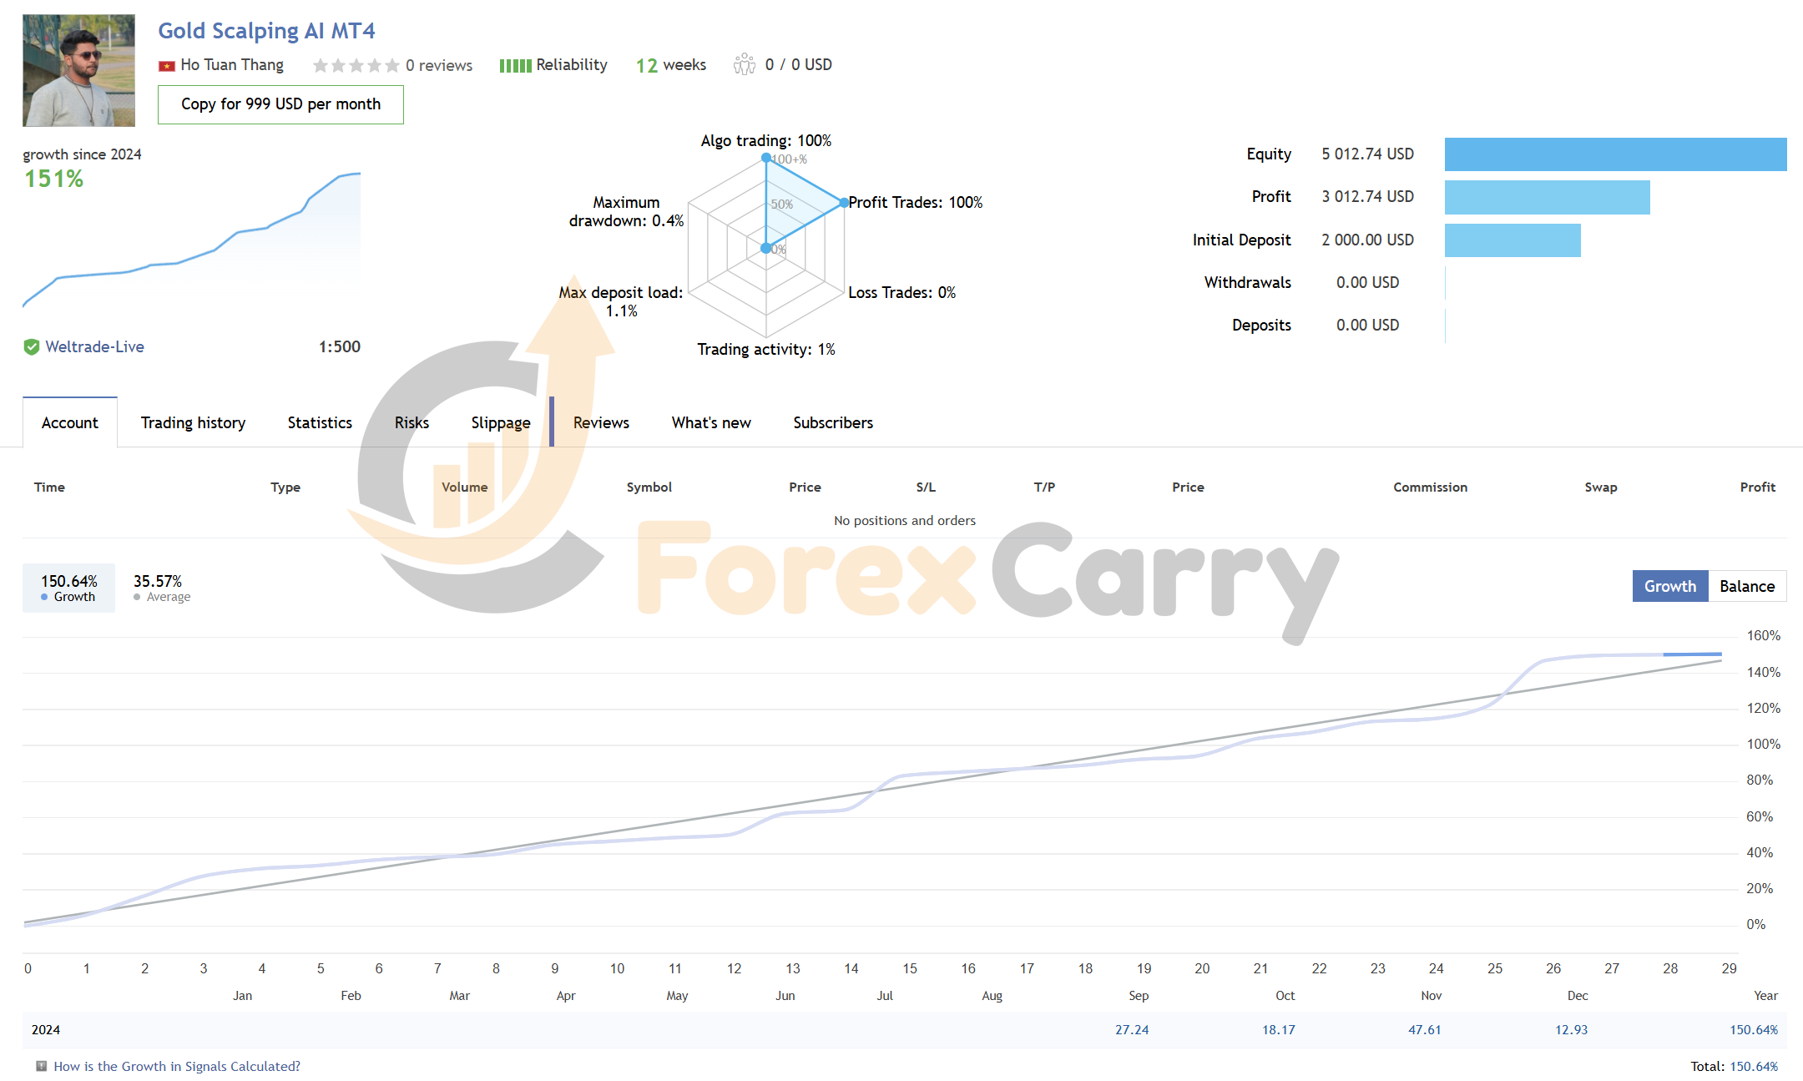The image size is (1803, 1081).
Task: Click the help icon beside Growth calculation link
Action: (x=41, y=1066)
